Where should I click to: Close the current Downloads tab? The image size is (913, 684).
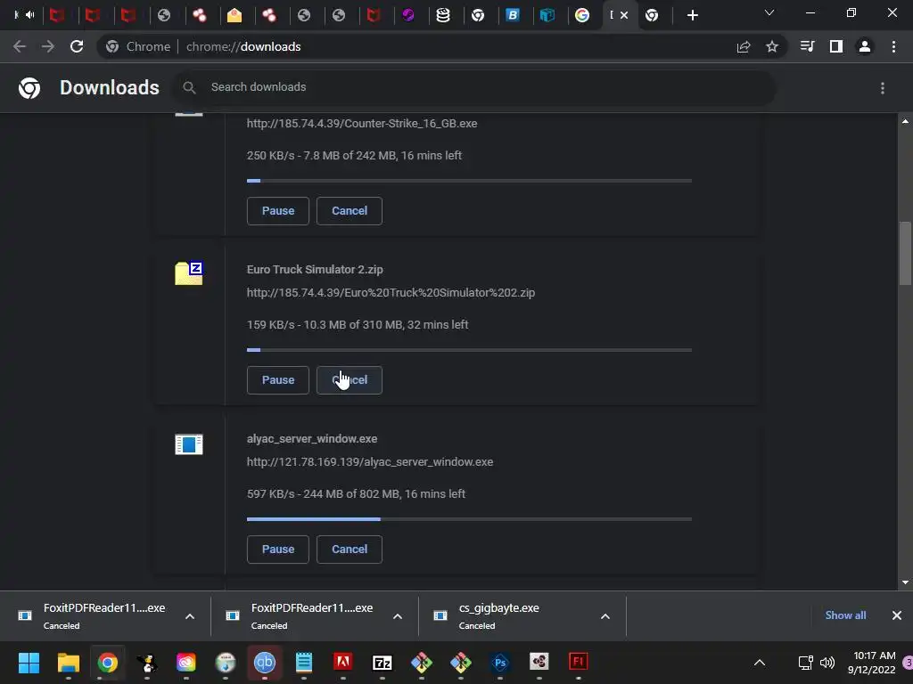pos(624,15)
